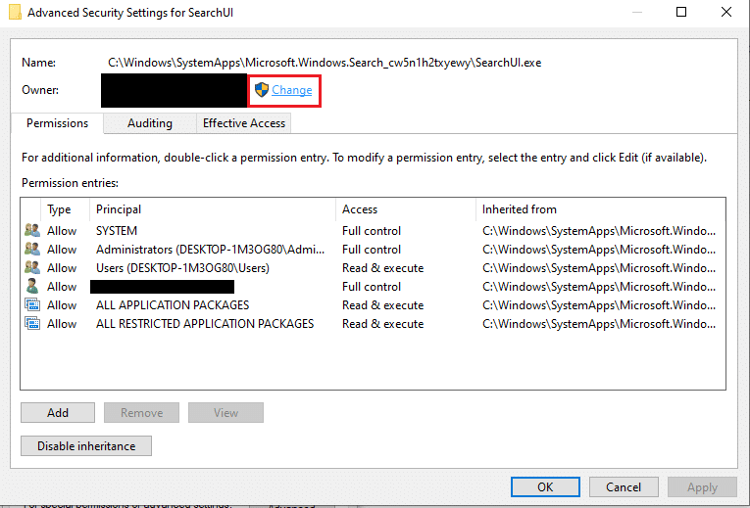Click the Remove button
The image size is (750, 508).
[x=141, y=412]
